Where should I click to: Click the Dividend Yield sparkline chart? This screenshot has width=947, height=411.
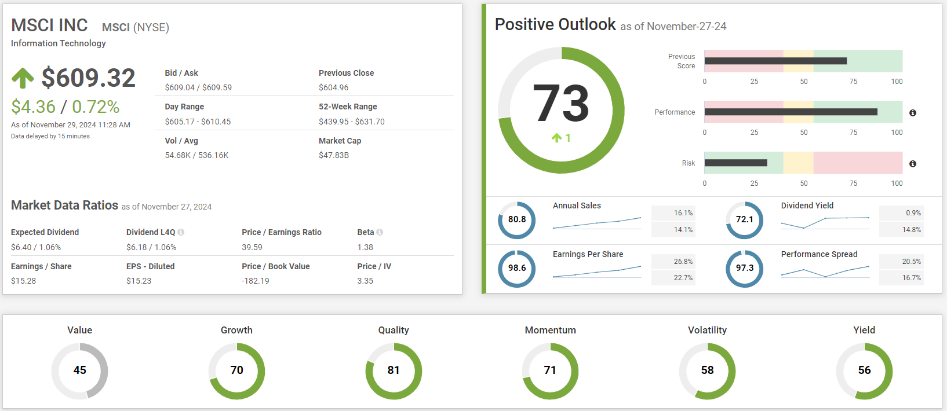[825, 223]
